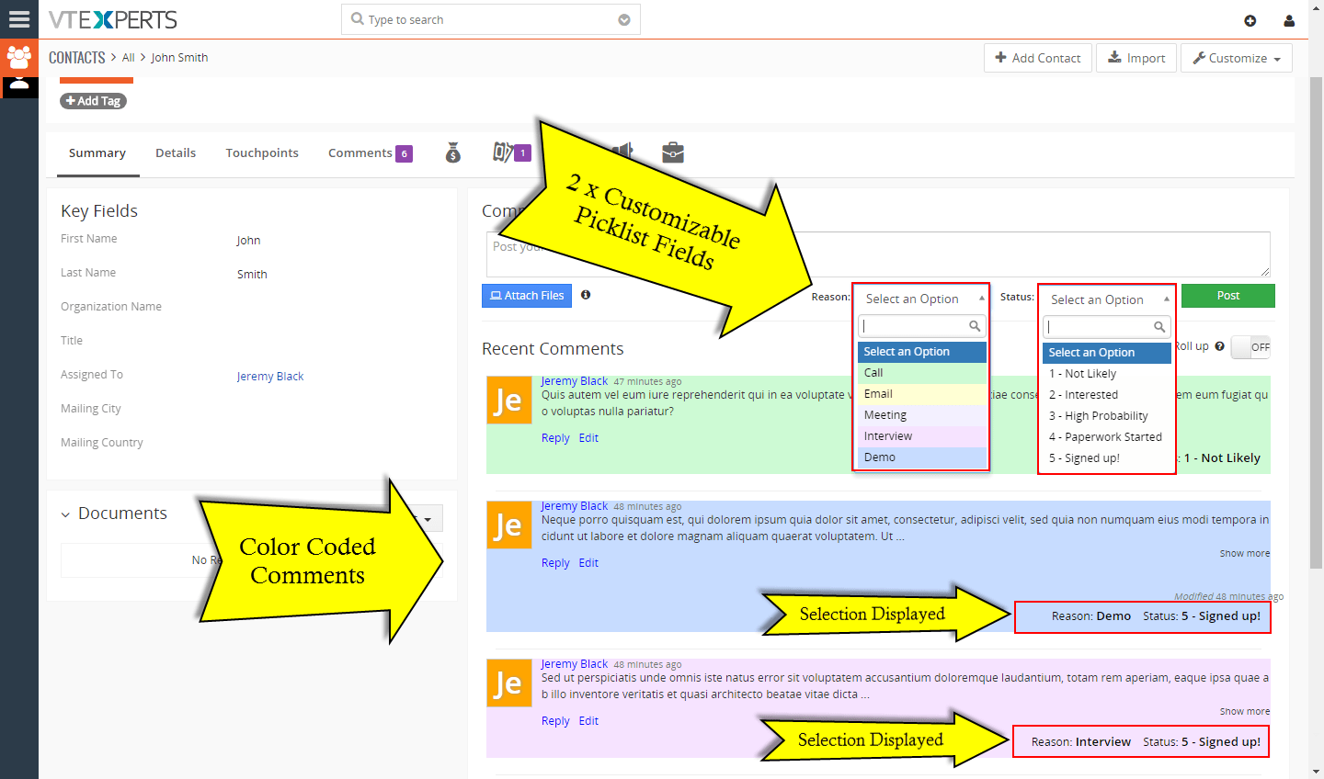1324x779 pixels.
Task: Open the search scope dropdown in search bar
Action: click(x=623, y=18)
